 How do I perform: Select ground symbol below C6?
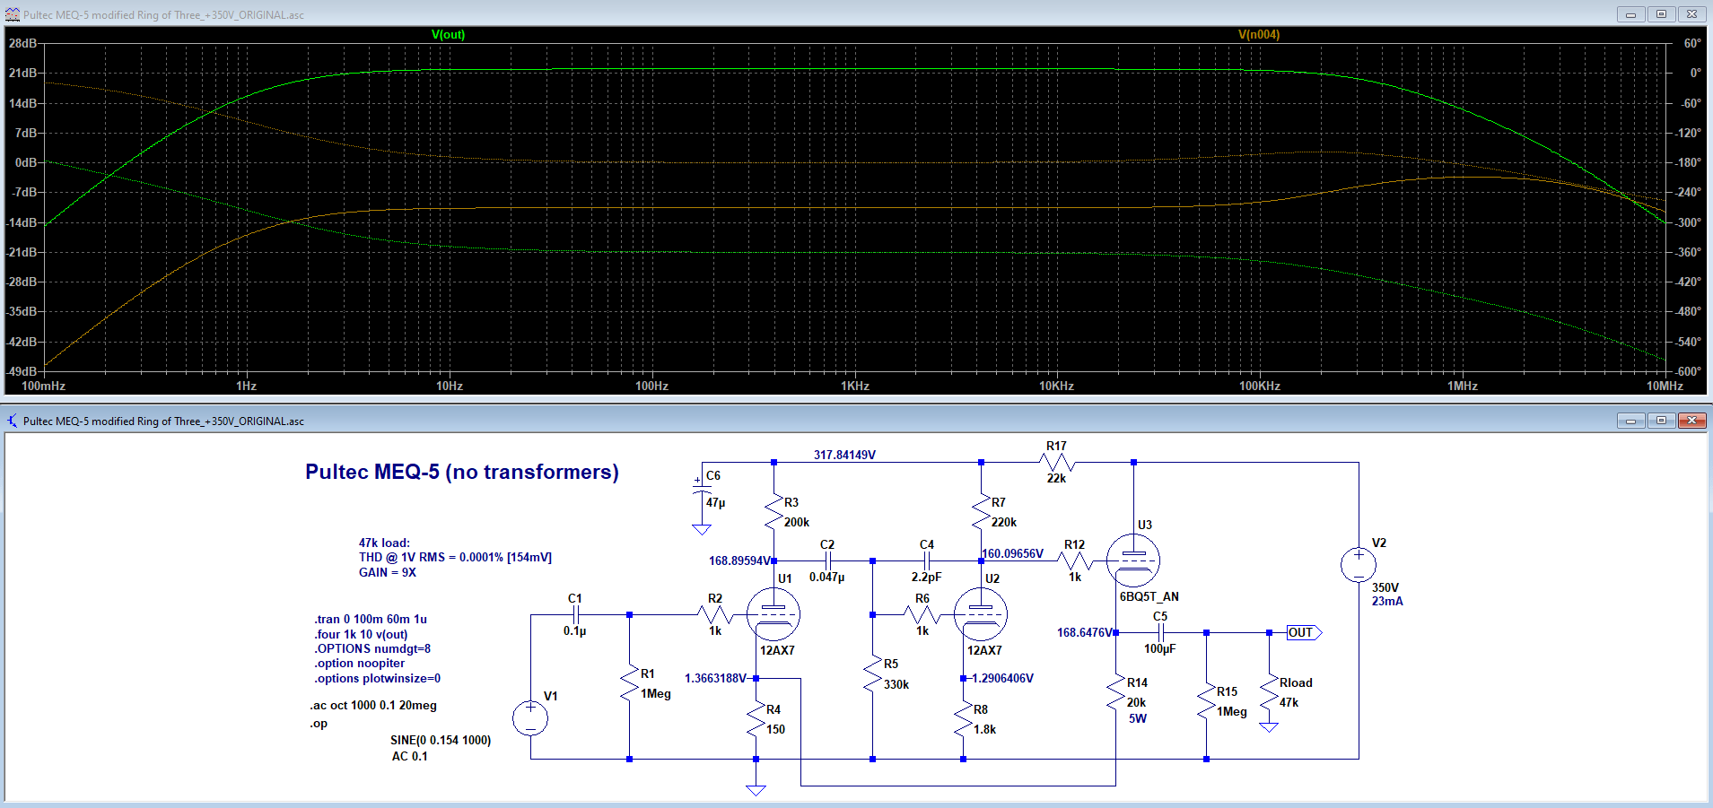tap(702, 529)
